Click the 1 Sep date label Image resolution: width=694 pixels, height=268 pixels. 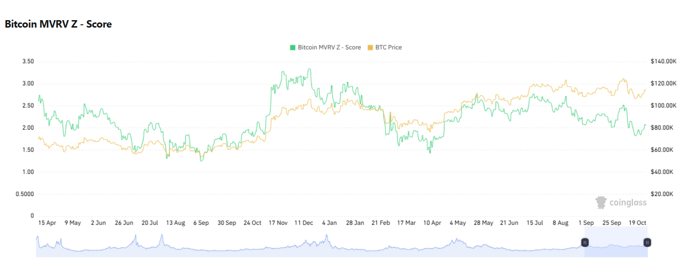[586, 223]
